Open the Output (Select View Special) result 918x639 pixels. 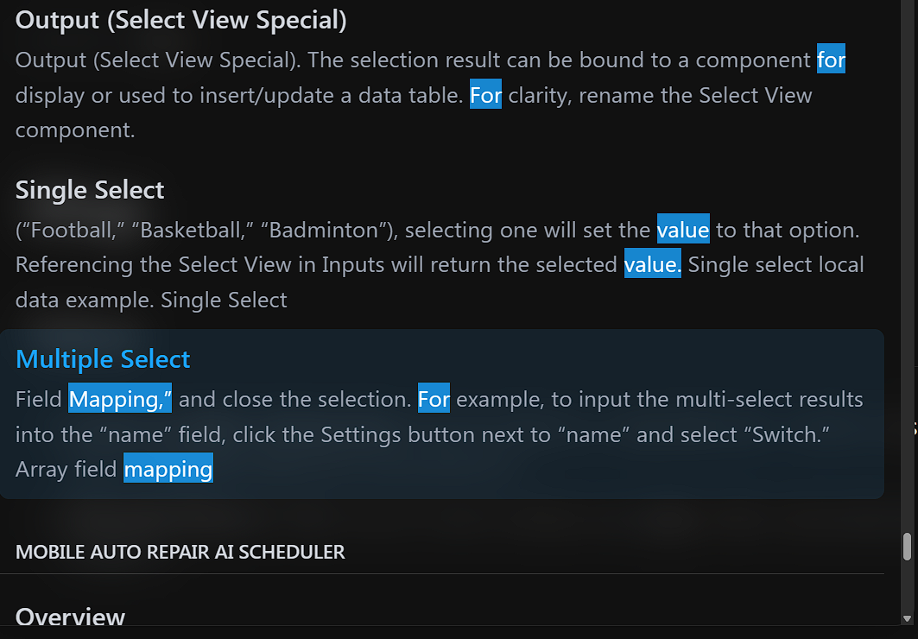[x=181, y=21]
